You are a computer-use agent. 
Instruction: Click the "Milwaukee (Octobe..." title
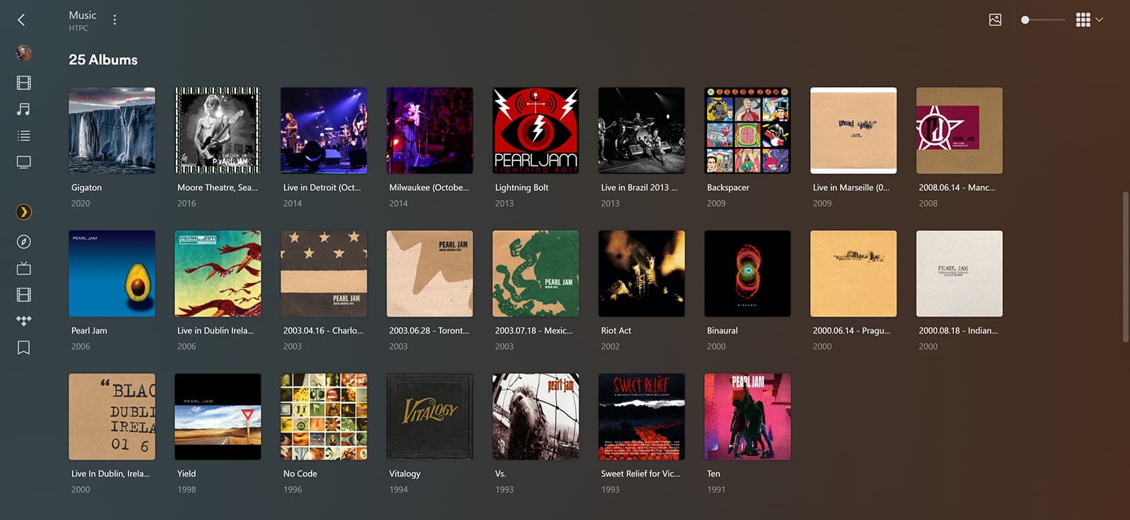pos(429,188)
